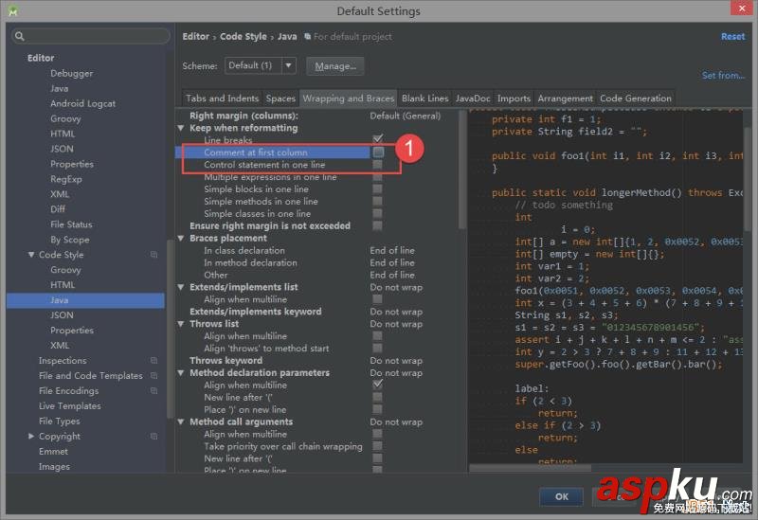
Task: Switch to Tabs and Indents tab
Action: click(x=222, y=99)
